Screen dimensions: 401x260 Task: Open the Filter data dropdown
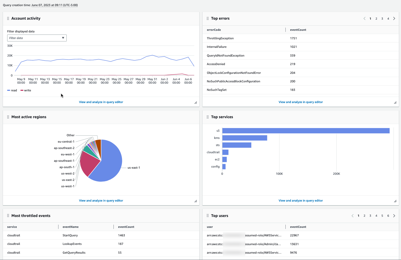click(x=37, y=38)
